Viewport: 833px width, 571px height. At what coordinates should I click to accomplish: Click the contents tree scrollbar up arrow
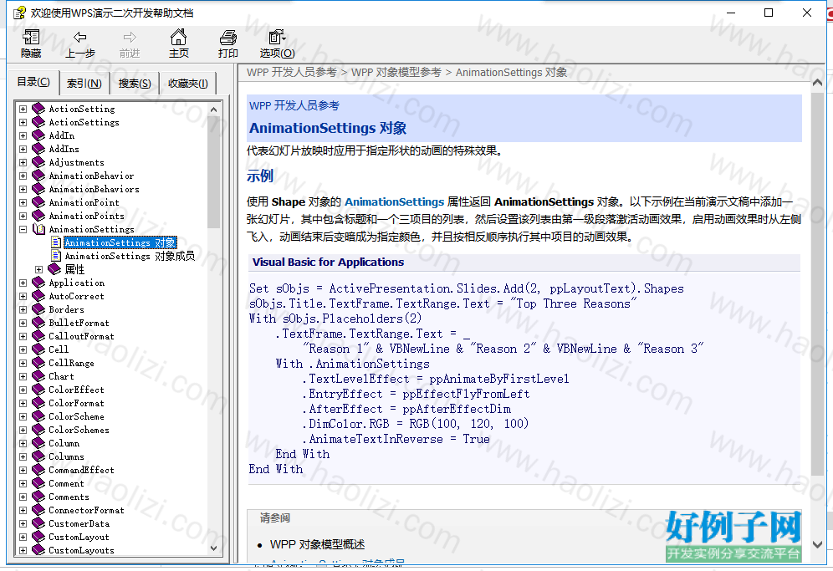coord(213,110)
